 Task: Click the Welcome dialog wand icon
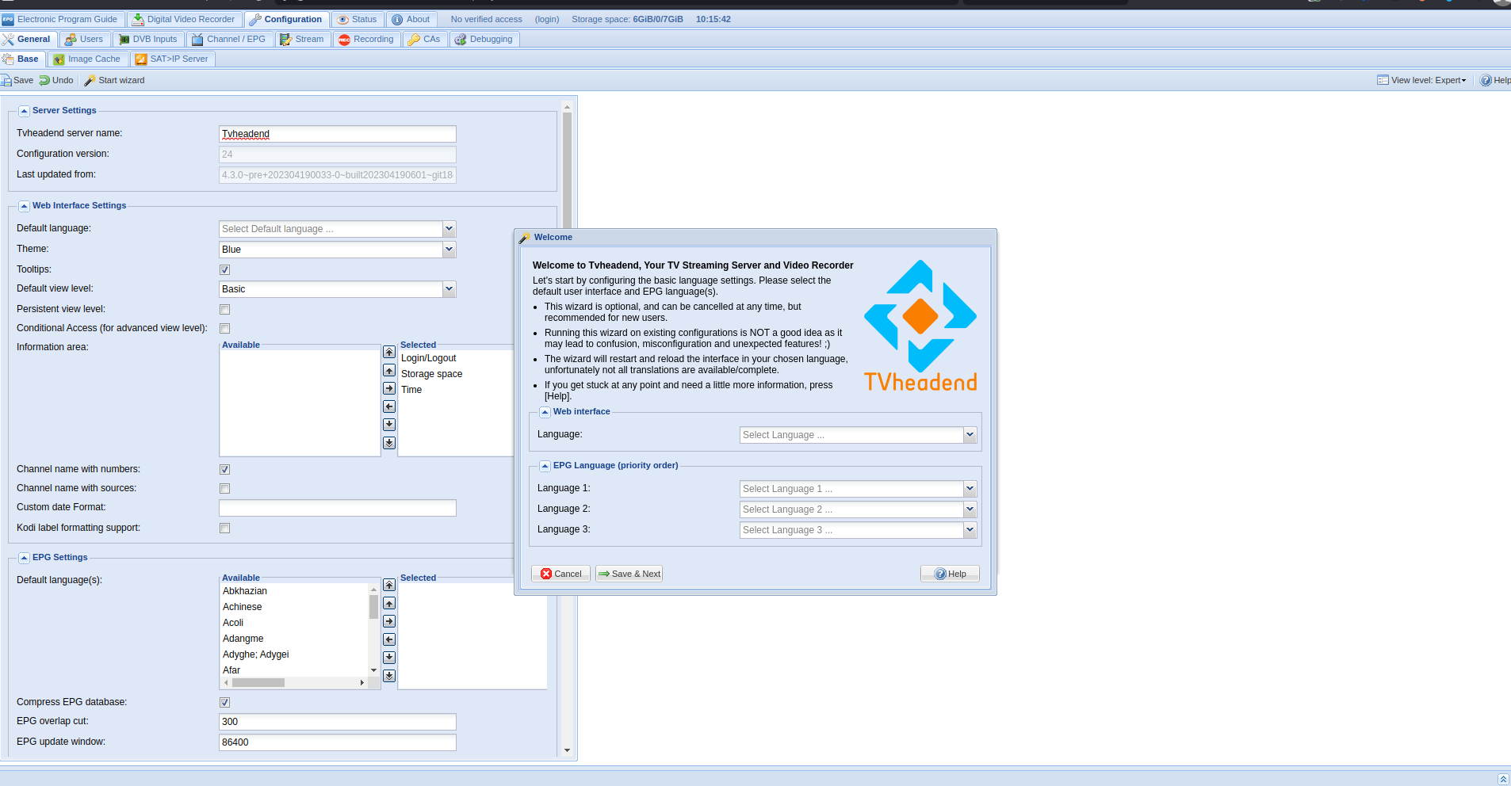(524, 238)
